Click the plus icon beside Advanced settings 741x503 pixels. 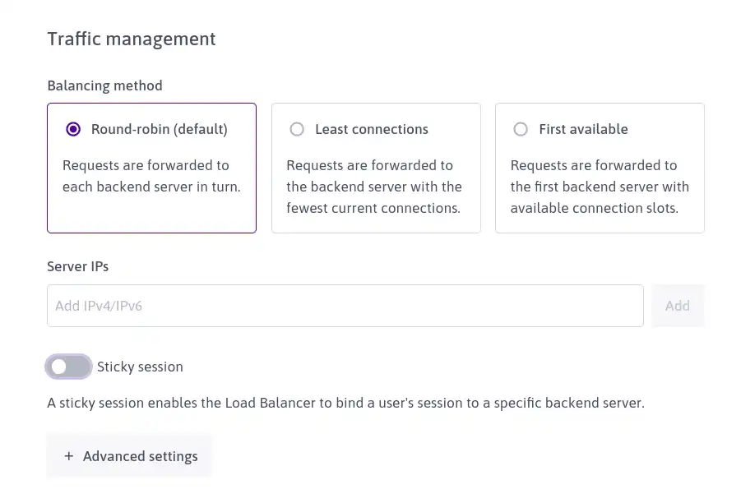point(69,456)
